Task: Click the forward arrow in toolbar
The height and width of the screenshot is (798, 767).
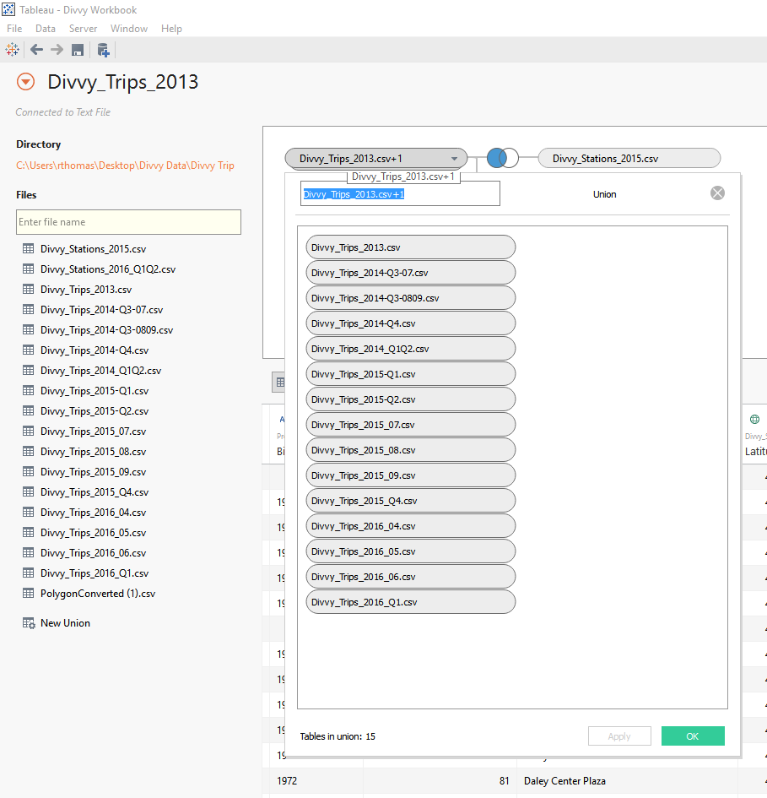Action: coord(57,50)
